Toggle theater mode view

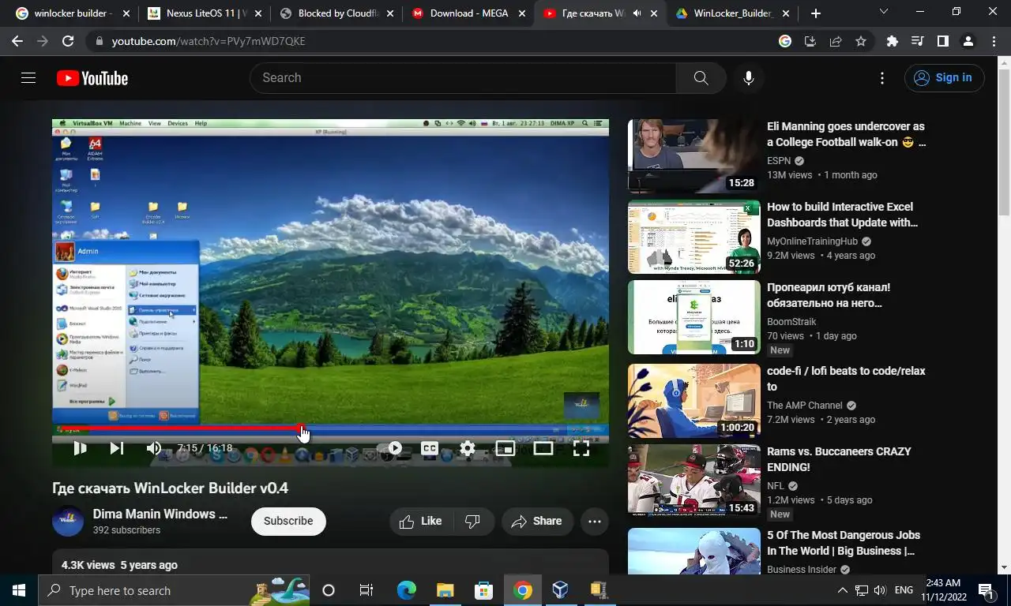pyautogui.click(x=543, y=448)
